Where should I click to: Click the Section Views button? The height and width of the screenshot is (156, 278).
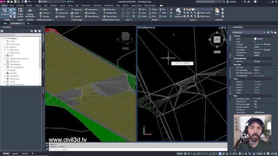[110, 16]
